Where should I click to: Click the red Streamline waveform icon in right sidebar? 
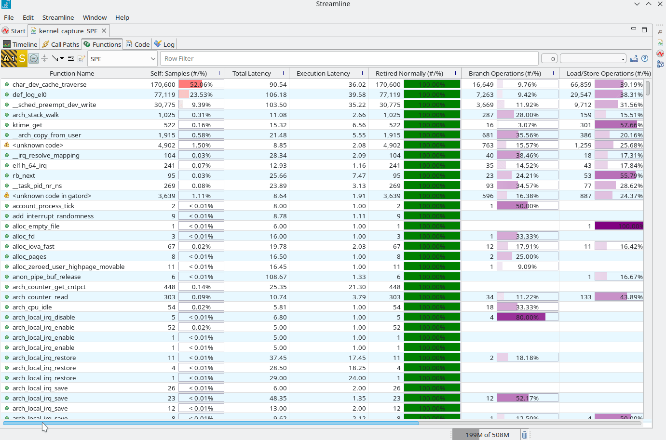coord(660,53)
